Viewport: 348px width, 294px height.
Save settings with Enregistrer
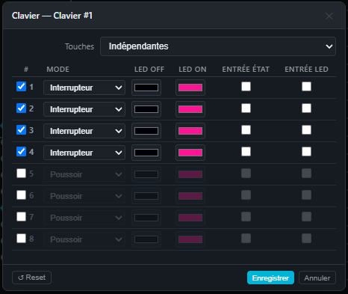click(270, 278)
